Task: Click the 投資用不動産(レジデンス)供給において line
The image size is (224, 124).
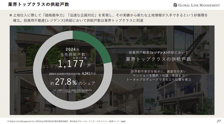Action: [x=158, y=52]
